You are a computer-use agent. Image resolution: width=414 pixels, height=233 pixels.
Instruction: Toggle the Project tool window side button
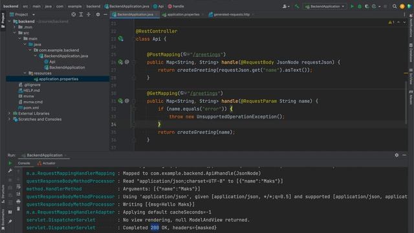click(3, 20)
